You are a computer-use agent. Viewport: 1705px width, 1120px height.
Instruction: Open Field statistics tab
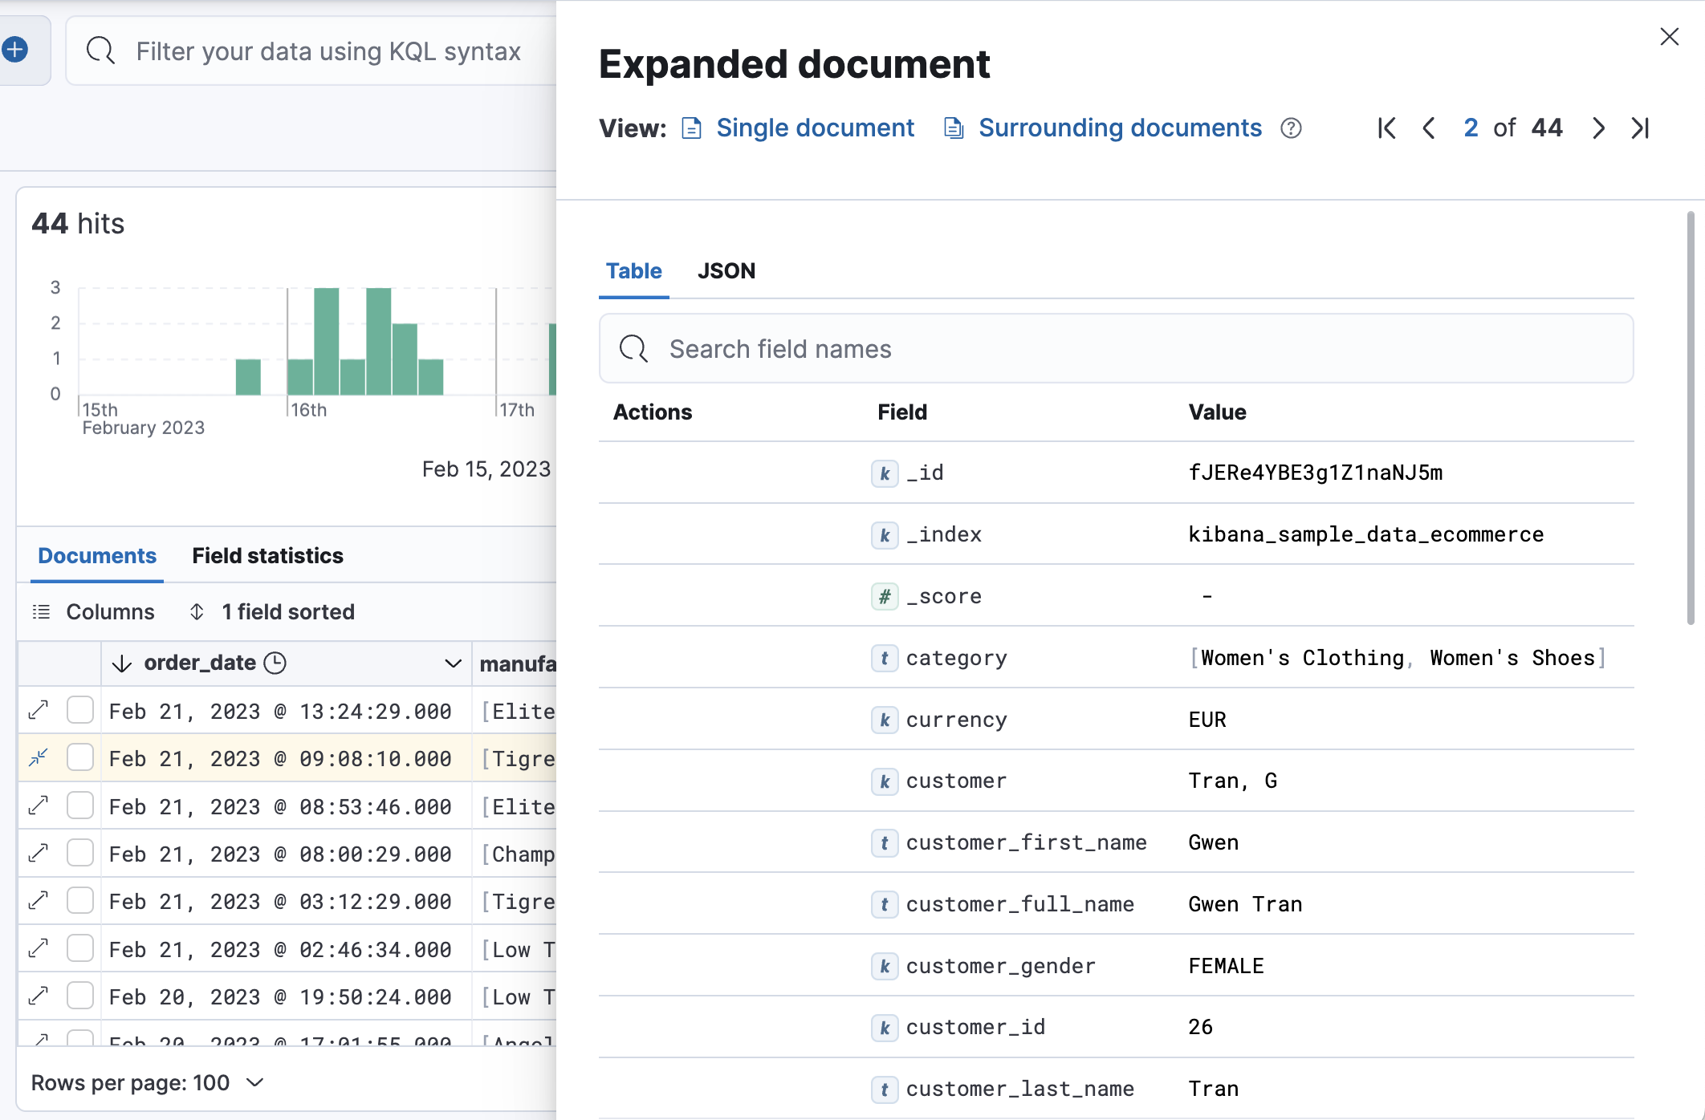(267, 555)
